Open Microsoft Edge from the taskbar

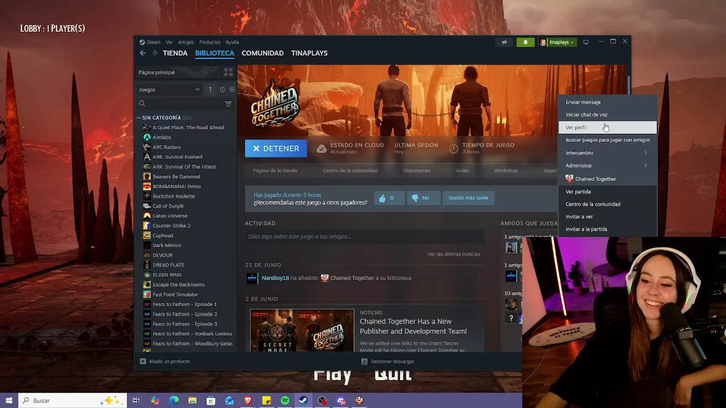[x=174, y=401]
